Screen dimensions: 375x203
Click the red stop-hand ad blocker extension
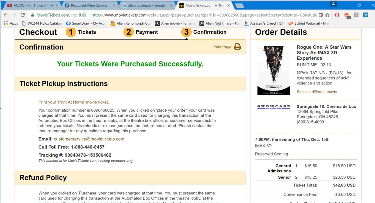[x=337, y=15]
